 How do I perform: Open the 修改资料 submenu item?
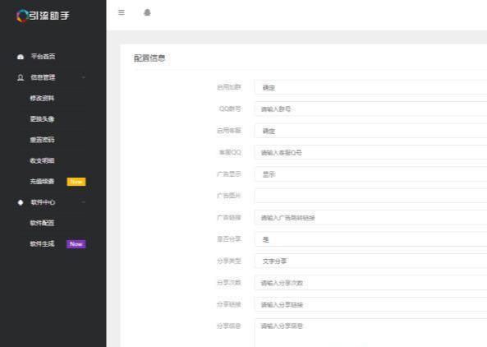(x=42, y=98)
